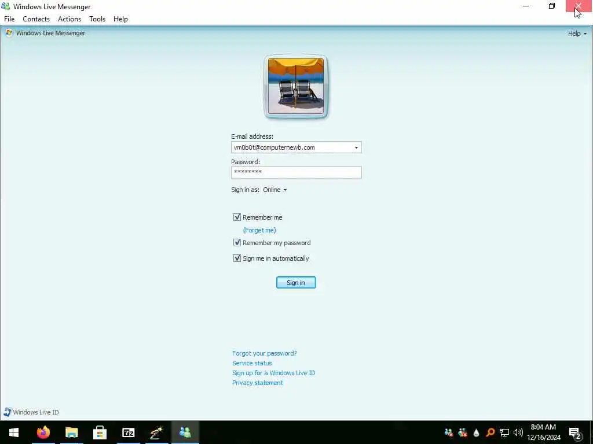Image resolution: width=593 pixels, height=444 pixels.
Task: Open Microsoft Store from the taskbar
Action: click(x=100, y=432)
